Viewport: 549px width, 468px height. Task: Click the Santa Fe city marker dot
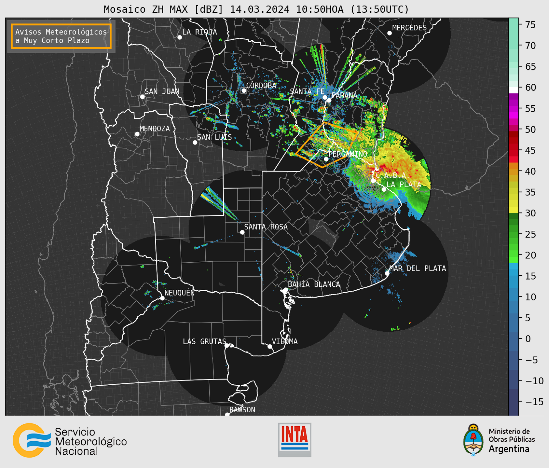325,97
